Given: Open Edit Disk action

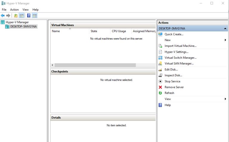Looking at the screenshot, I should pyautogui.click(x=171, y=70).
